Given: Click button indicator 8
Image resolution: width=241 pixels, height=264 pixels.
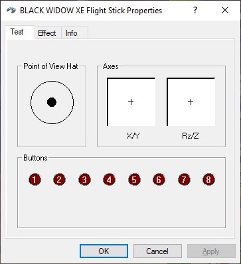Looking at the screenshot, I should click(x=208, y=180).
